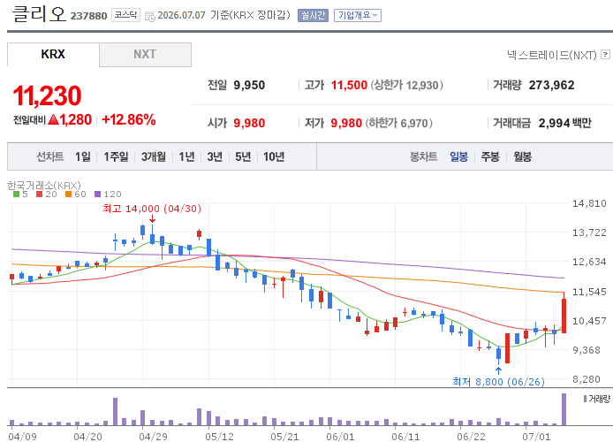613x442 pixels.
Task: Open the 기업개요 dropdown
Action: (358, 15)
